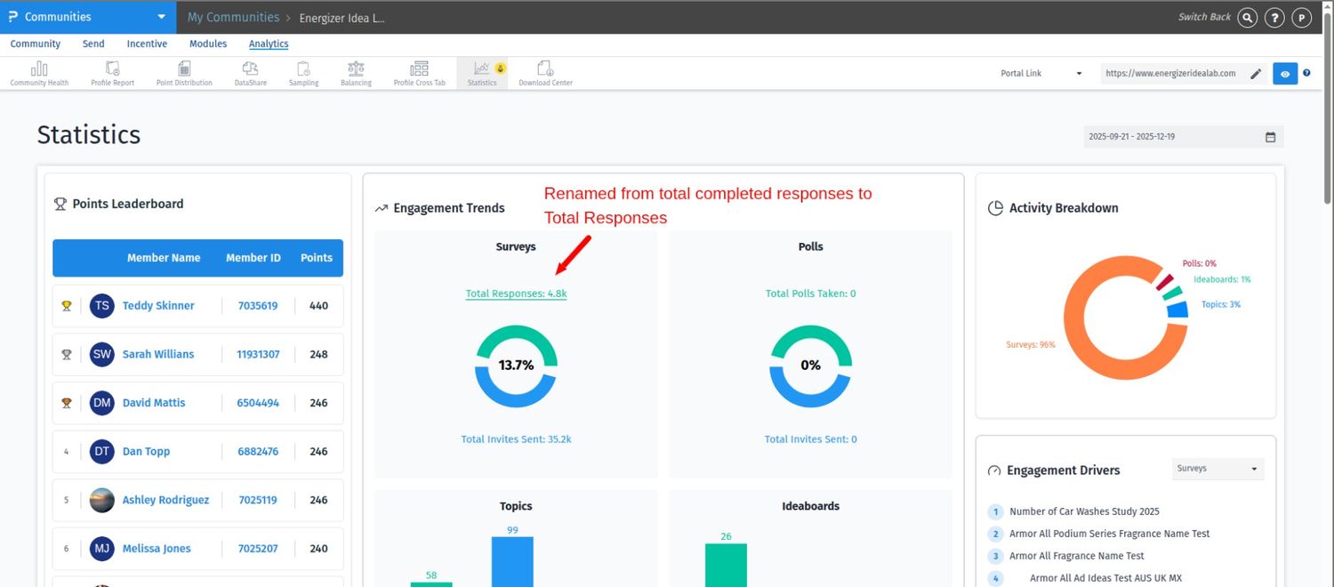Click the Points Leaderboard trophy icon
Screen dimensions: 1334x587
[60, 204]
